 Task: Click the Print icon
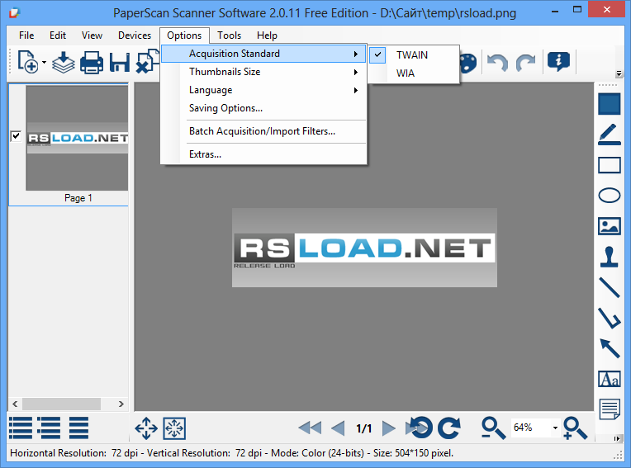[x=92, y=63]
